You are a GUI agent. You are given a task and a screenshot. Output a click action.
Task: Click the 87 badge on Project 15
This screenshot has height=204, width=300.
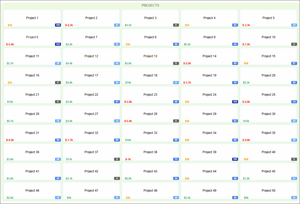pyautogui.click(x=294, y=63)
